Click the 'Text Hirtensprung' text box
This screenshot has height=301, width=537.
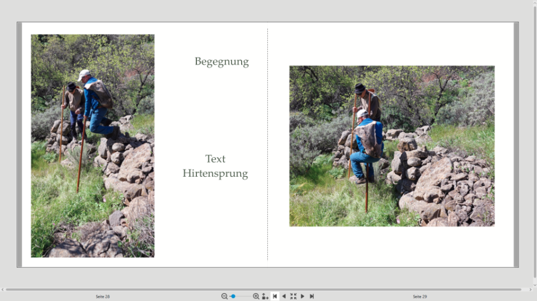215,166
